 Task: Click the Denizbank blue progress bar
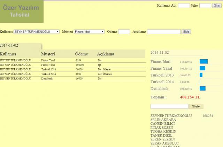pyautogui.click(x=202, y=88)
